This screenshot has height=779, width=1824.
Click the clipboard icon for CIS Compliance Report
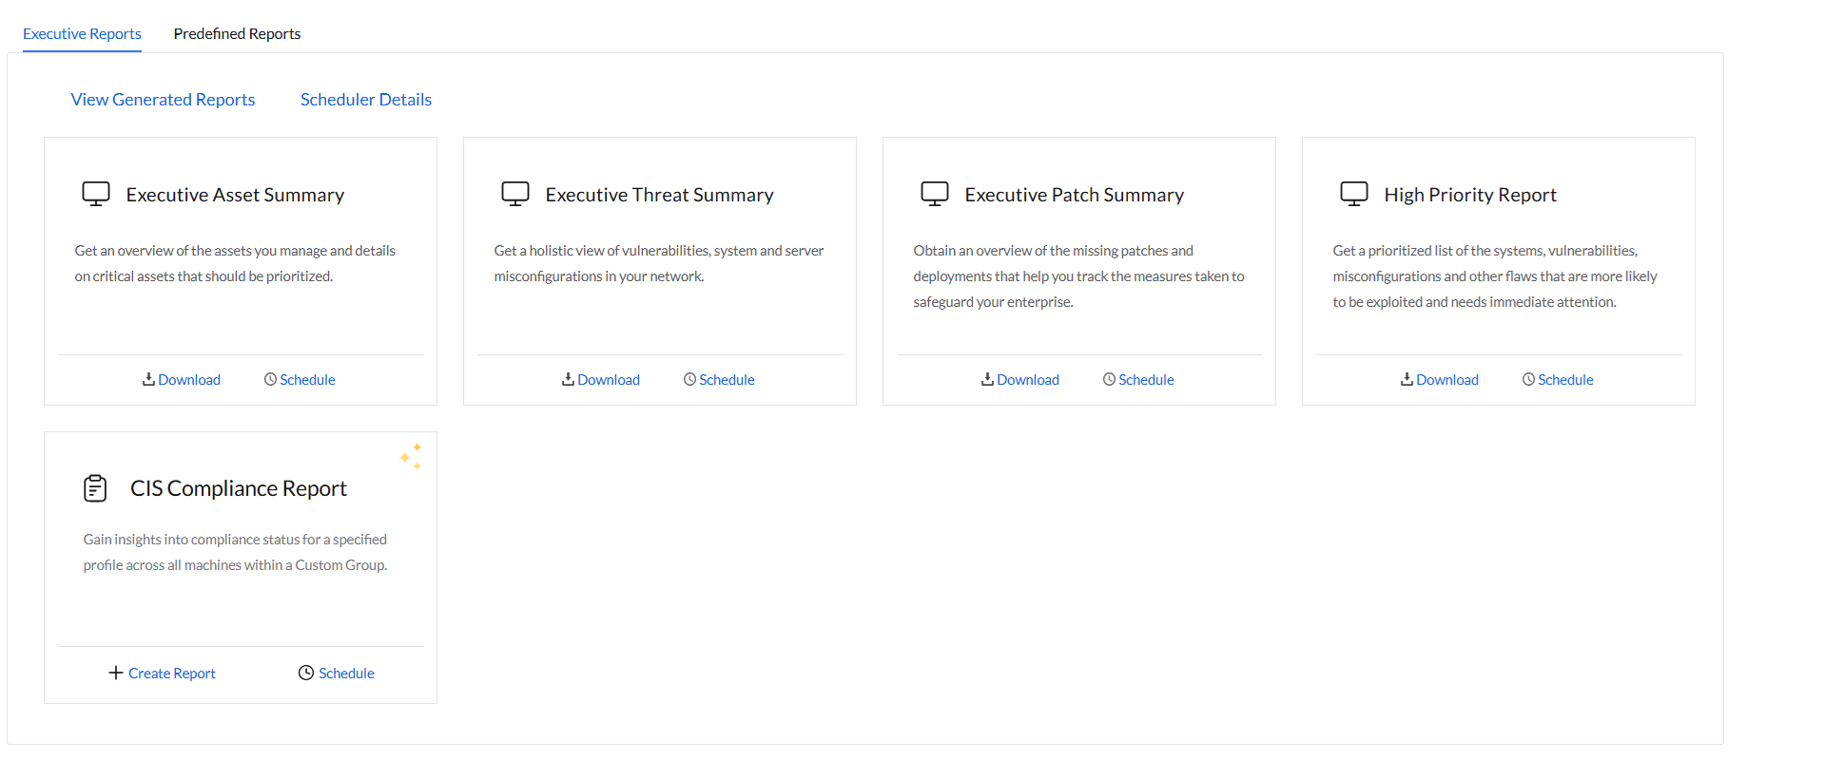[x=95, y=488]
